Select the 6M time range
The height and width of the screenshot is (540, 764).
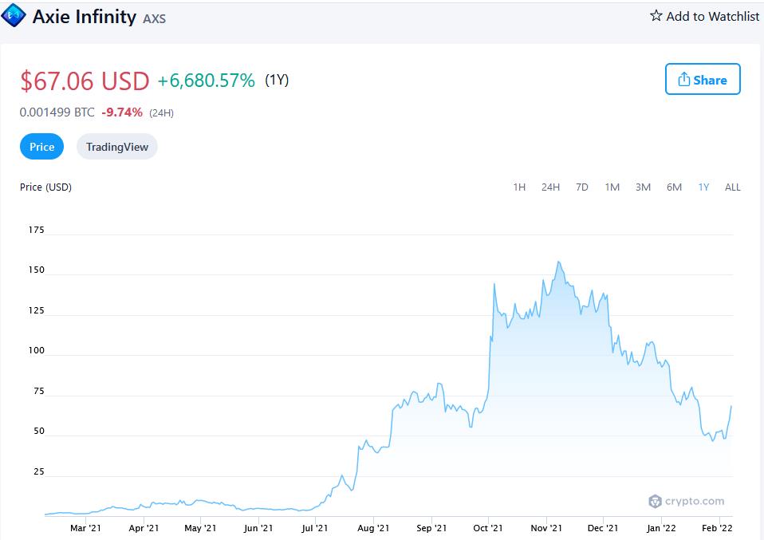tap(674, 187)
